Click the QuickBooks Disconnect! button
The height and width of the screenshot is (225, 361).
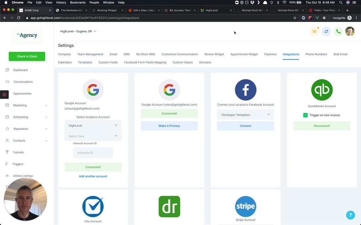click(x=322, y=126)
